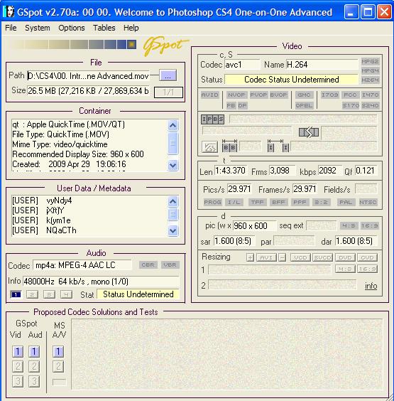Click into the Path input field
The image size is (394, 401).
88,76
